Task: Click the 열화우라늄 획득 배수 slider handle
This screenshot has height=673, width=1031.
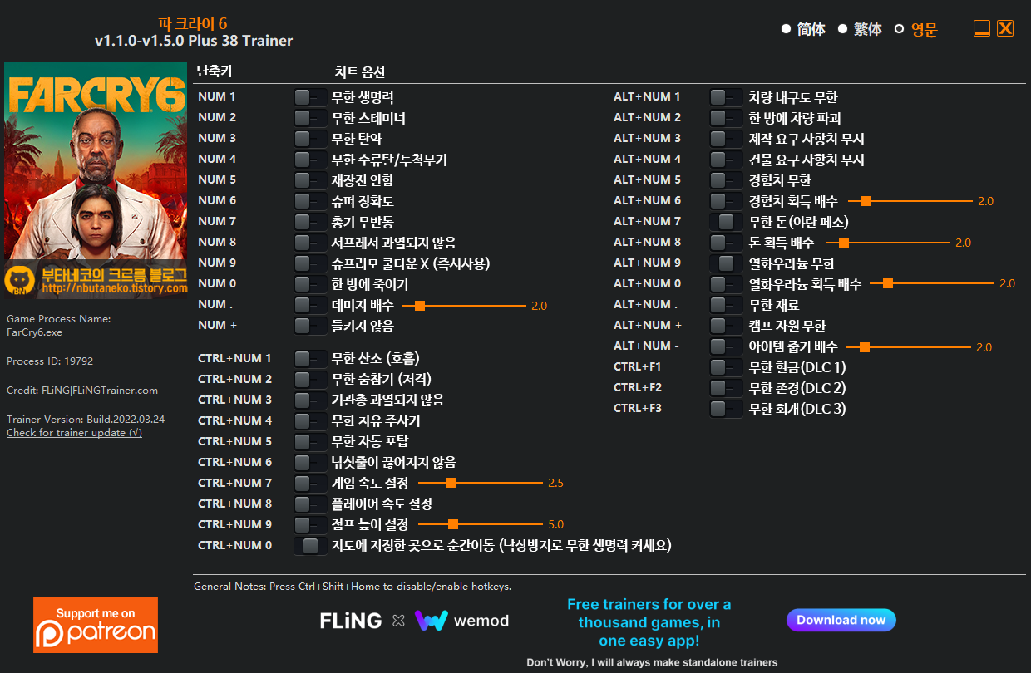Action: [888, 283]
